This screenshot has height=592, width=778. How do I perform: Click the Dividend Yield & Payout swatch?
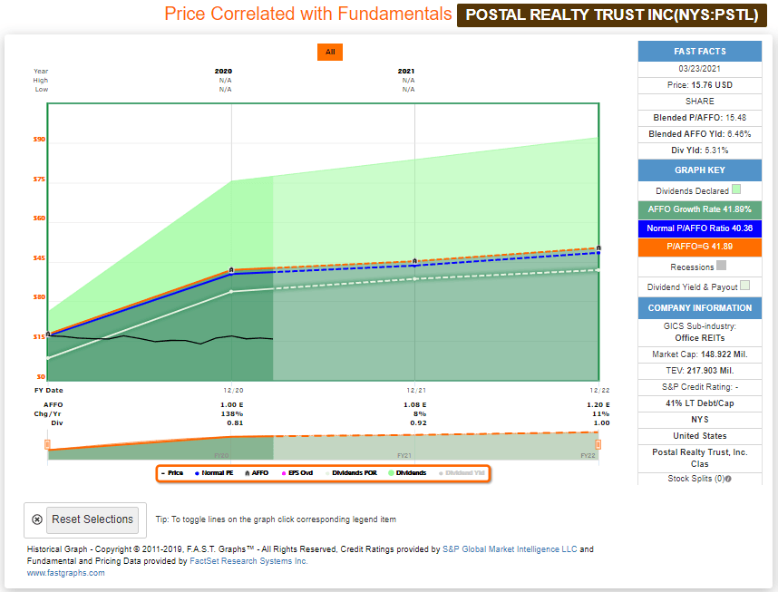pos(744,286)
